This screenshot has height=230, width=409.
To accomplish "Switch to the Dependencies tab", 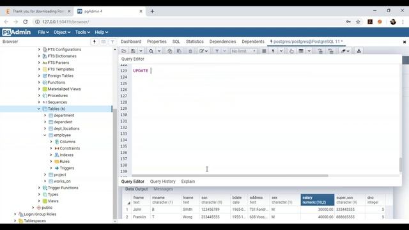I will (222, 42).
